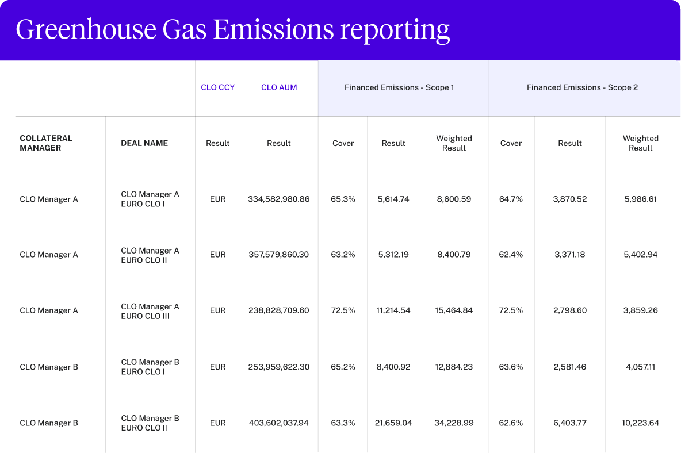Select the CLO Manager B EURO CLO II deal
The width and height of the screenshot is (681, 453).
point(150,423)
